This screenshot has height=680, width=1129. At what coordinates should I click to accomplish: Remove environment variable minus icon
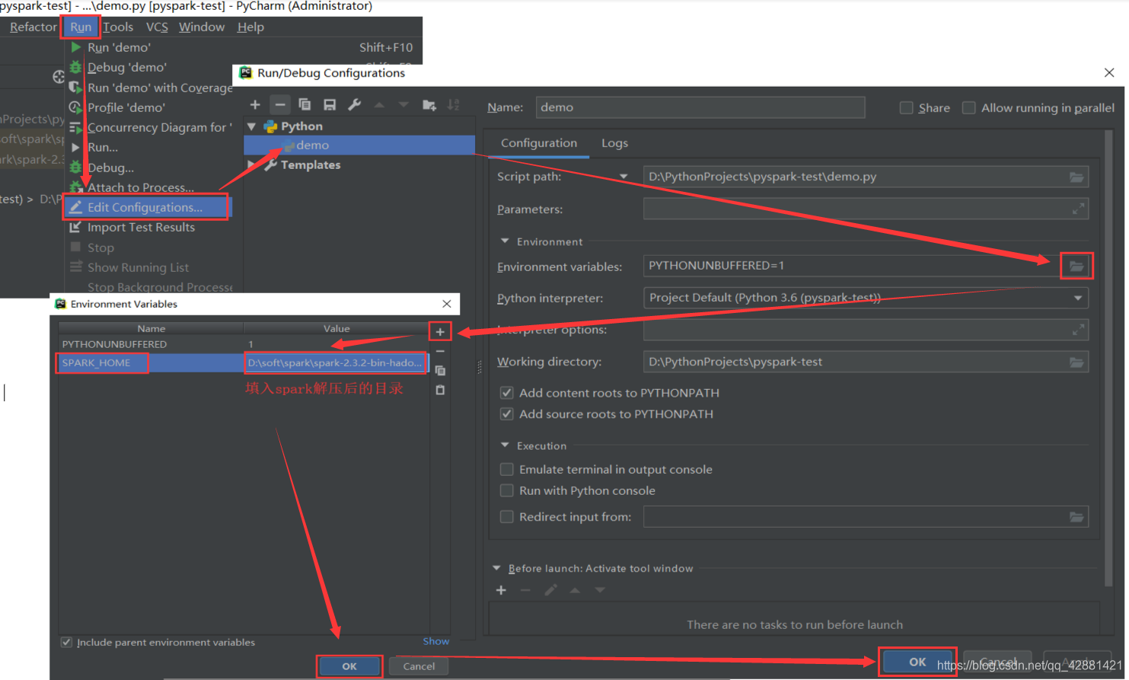pyautogui.click(x=440, y=351)
